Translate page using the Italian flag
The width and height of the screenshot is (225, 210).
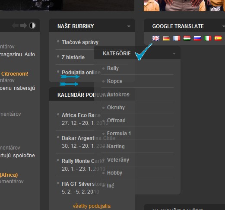pos(208,38)
